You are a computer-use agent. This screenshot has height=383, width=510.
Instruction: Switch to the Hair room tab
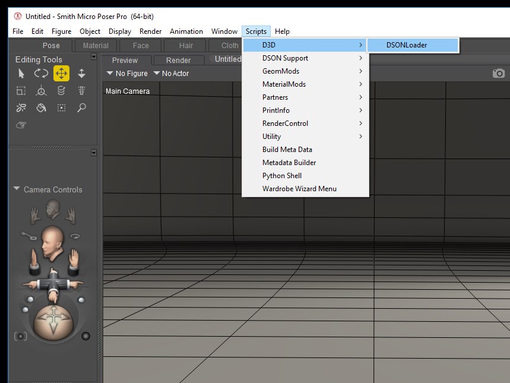(186, 46)
